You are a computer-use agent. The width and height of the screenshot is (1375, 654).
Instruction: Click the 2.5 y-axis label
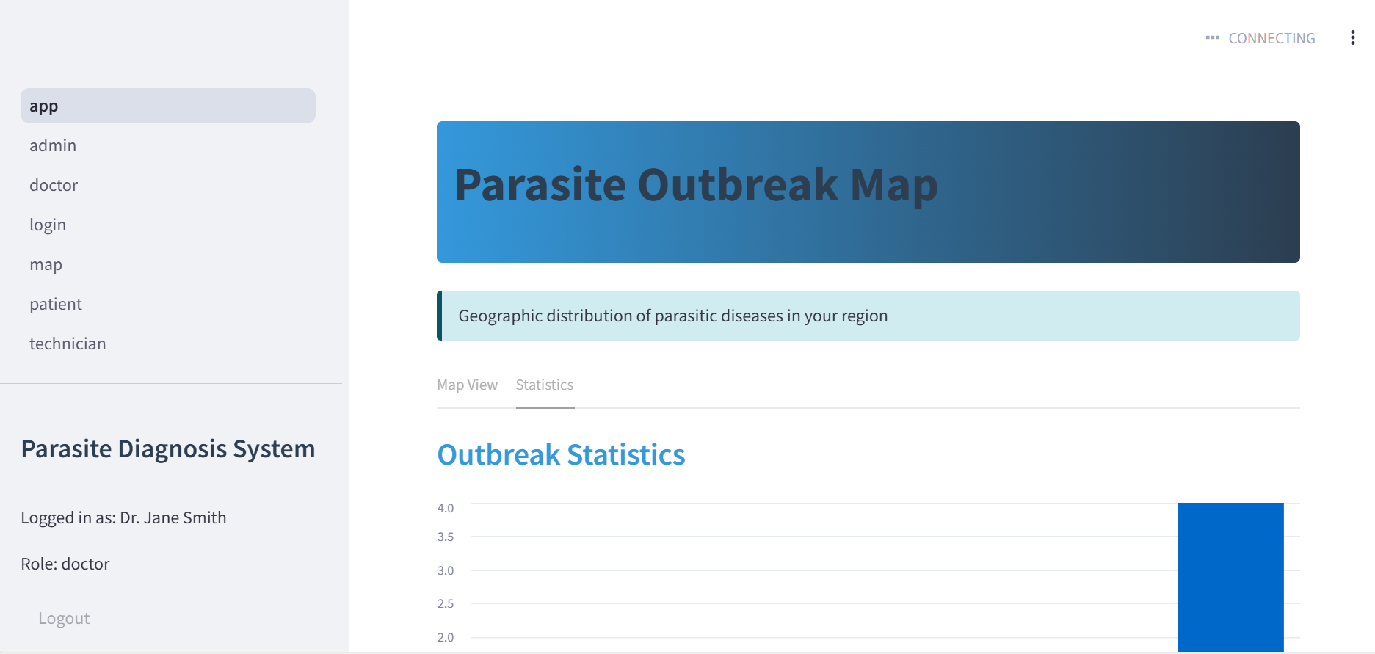(446, 603)
